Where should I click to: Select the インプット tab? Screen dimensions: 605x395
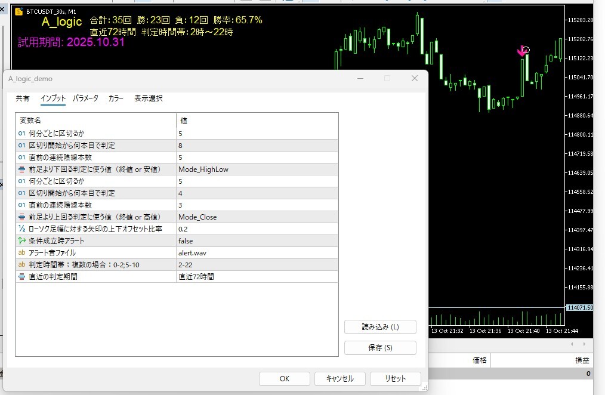point(53,98)
